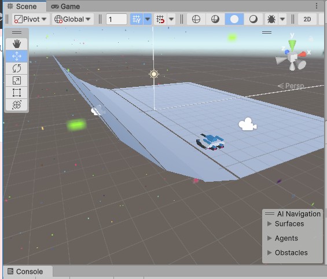Click the directional light sun gizmo
Screen dimensions: 327x279
click(154, 74)
